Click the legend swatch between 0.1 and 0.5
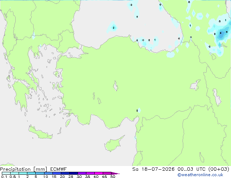The height and width of the screenshot is (178, 231). [6, 173]
